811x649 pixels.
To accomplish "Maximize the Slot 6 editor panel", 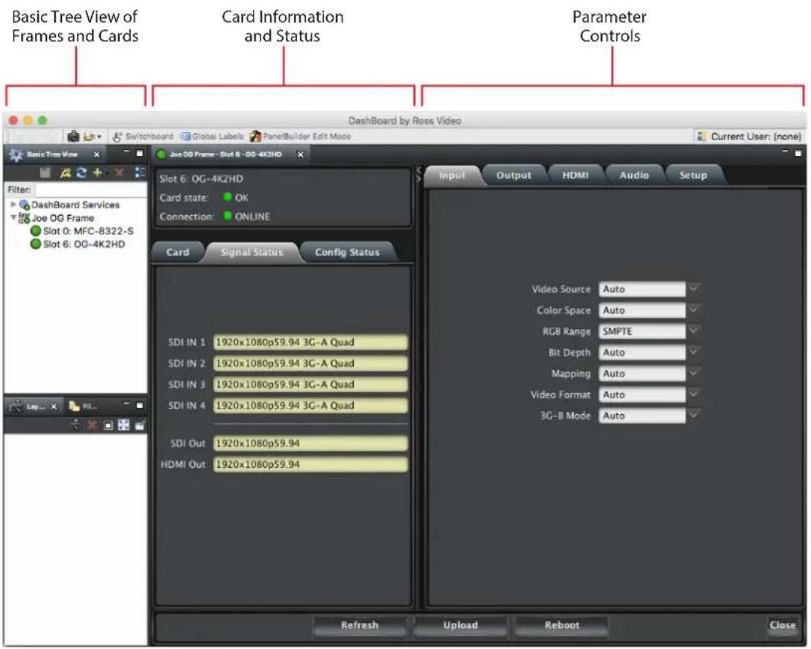I will (798, 154).
